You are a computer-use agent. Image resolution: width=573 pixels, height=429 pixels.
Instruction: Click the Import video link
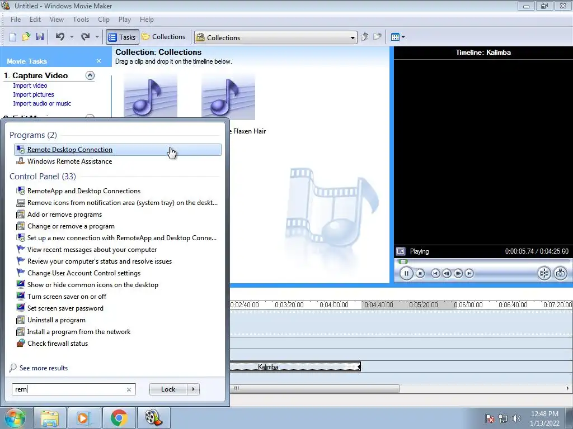click(30, 85)
